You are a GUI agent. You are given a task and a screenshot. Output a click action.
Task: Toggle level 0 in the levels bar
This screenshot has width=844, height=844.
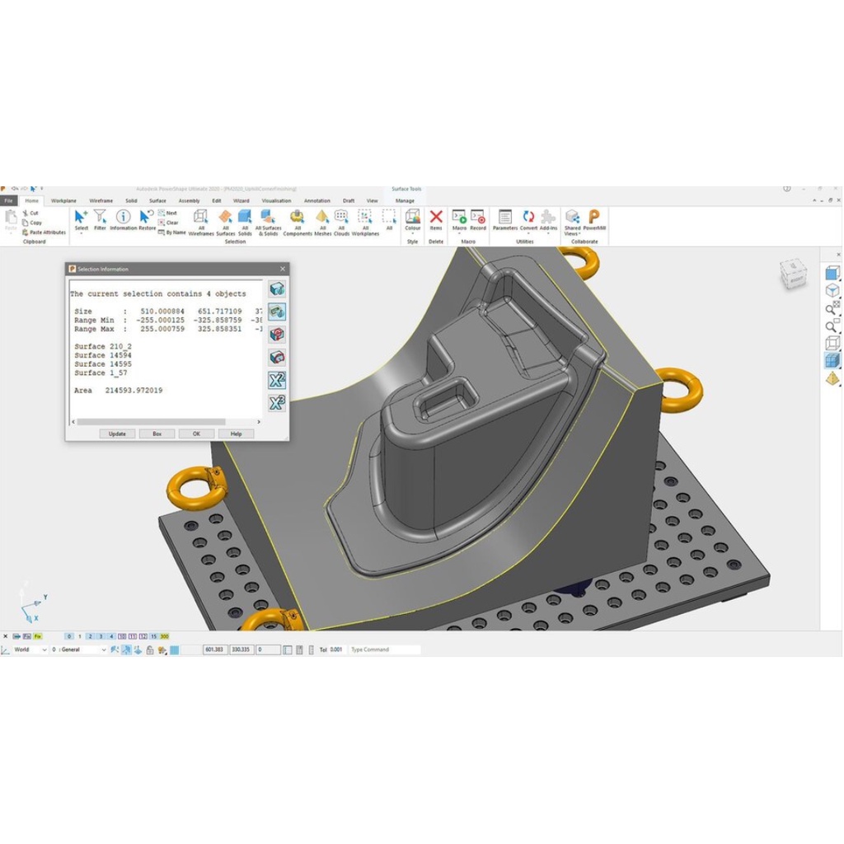(69, 636)
